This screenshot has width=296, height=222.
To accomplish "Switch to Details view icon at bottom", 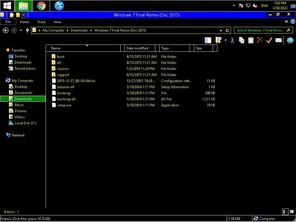I will pos(285,212).
